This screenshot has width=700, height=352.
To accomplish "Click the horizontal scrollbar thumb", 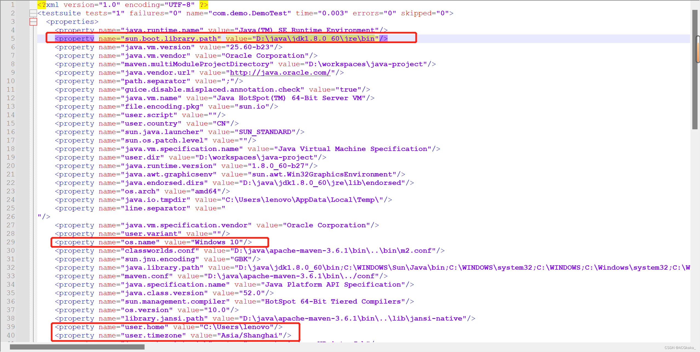I will pyautogui.click(x=77, y=347).
